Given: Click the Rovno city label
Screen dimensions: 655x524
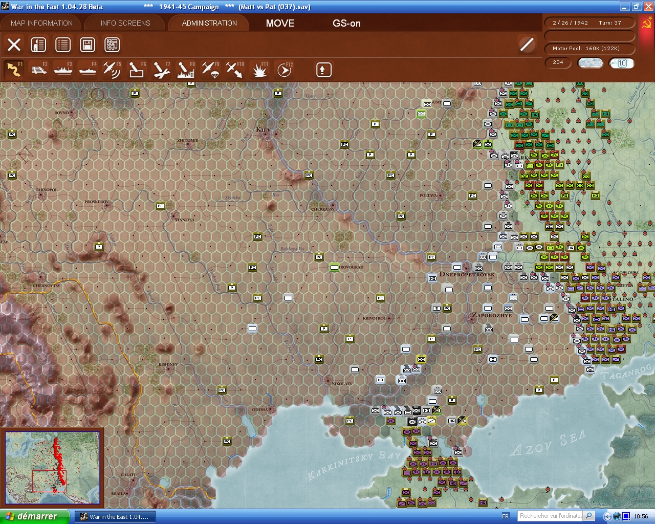Looking at the screenshot, I should 61,113.
